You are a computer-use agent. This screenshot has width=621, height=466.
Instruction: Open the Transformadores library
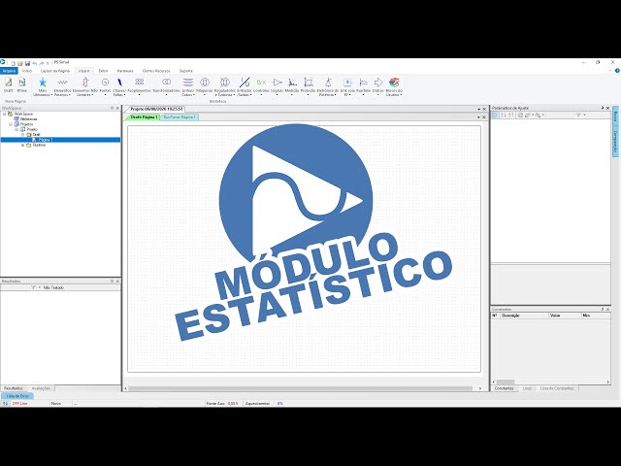pyautogui.click(x=166, y=85)
